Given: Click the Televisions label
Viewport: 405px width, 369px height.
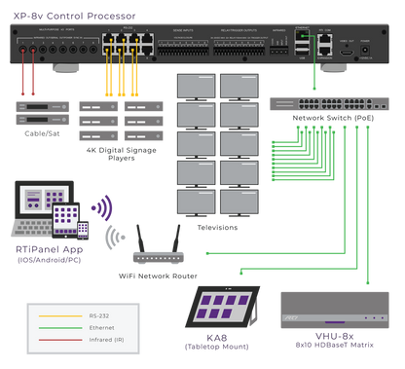Looking at the screenshot, I should tap(218, 228).
